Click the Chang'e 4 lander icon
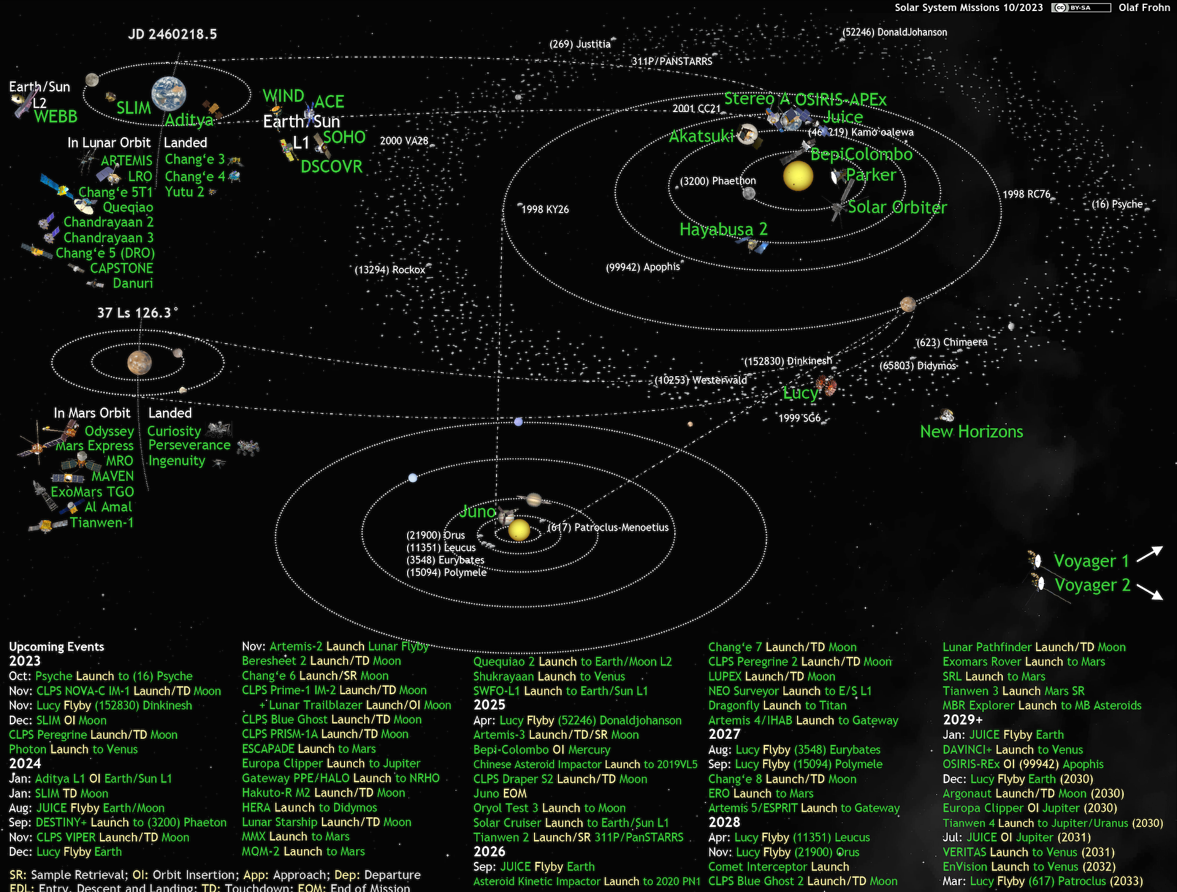This screenshot has width=1177, height=892. click(x=235, y=176)
